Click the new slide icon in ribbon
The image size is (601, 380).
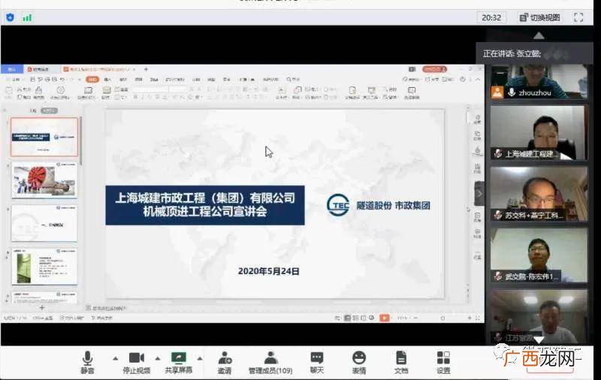point(88,90)
